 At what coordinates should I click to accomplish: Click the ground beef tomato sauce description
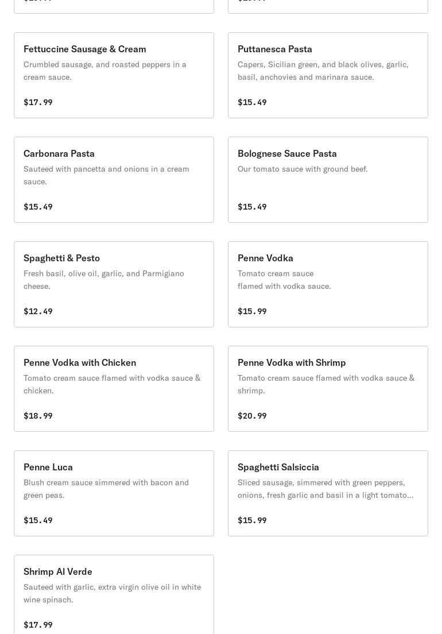pyautogui.click(x=303, y=169)
